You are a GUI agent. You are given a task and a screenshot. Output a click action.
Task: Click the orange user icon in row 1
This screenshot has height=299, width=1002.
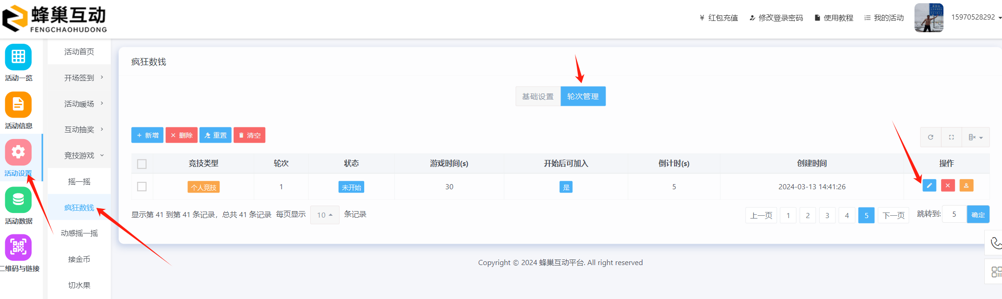point(966,186)
